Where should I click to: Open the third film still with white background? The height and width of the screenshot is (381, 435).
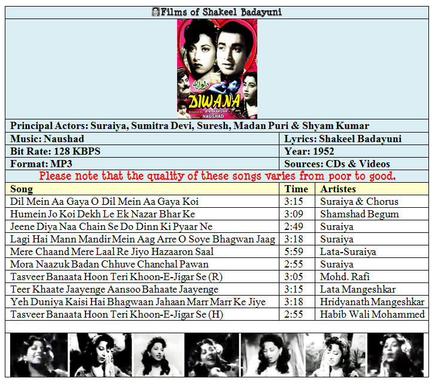click(x=159, y=355)
